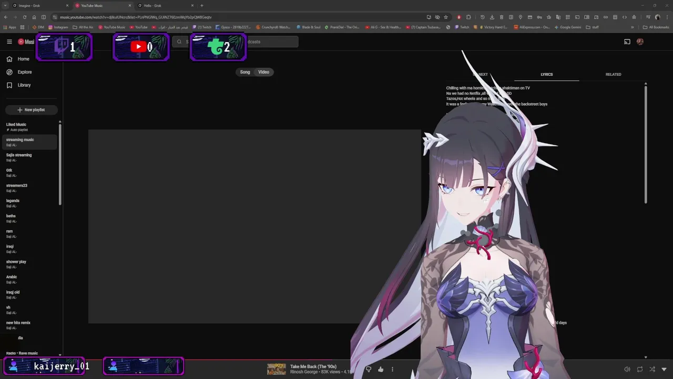673x379 pixels.
Task: Open the YouTube Music account avatar
Action: click(640, 42)
